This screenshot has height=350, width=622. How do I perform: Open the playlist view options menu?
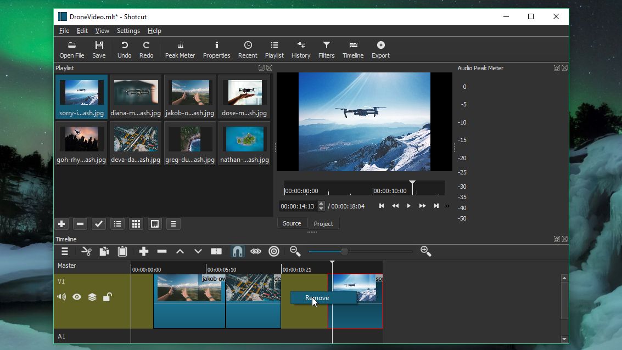173,224
